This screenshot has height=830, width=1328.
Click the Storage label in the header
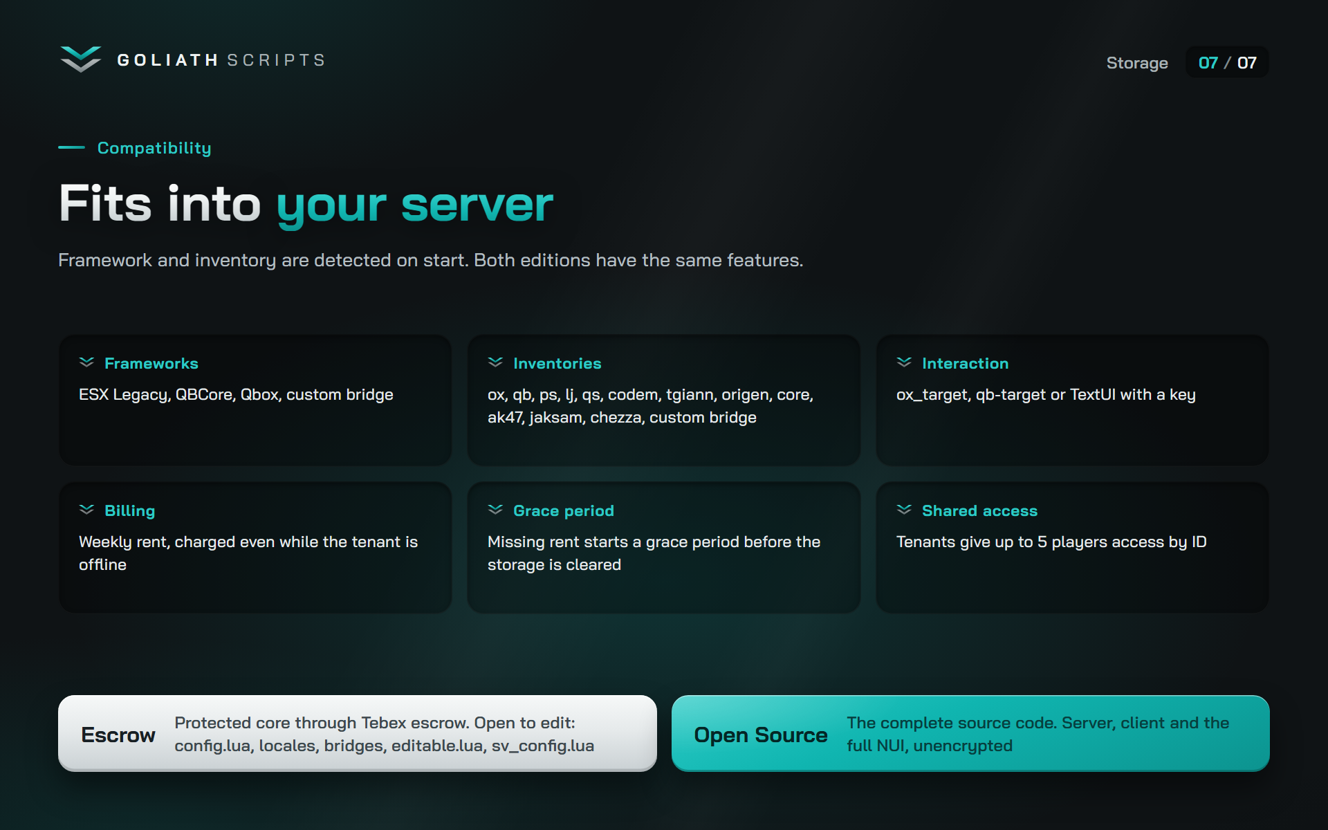pyautogui.click(x=1137, y=63)
